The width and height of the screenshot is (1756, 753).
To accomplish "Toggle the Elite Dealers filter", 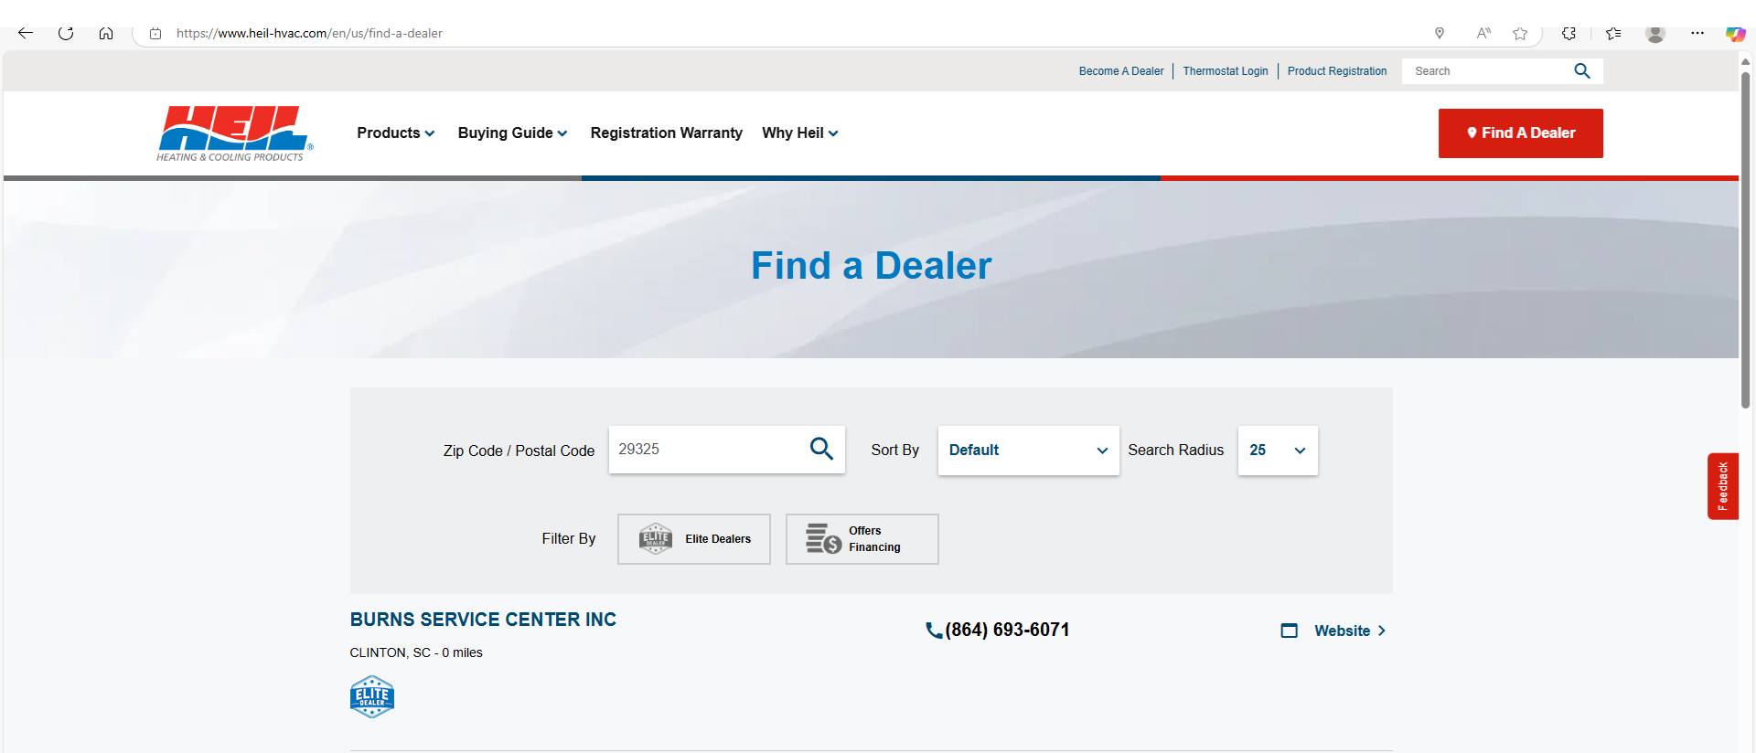I will point(694,539).
